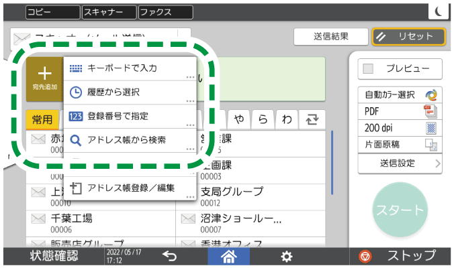Tap the red stop circle icon
The height and width of the screenshot is (268, 454).
(x=365, y=256)
